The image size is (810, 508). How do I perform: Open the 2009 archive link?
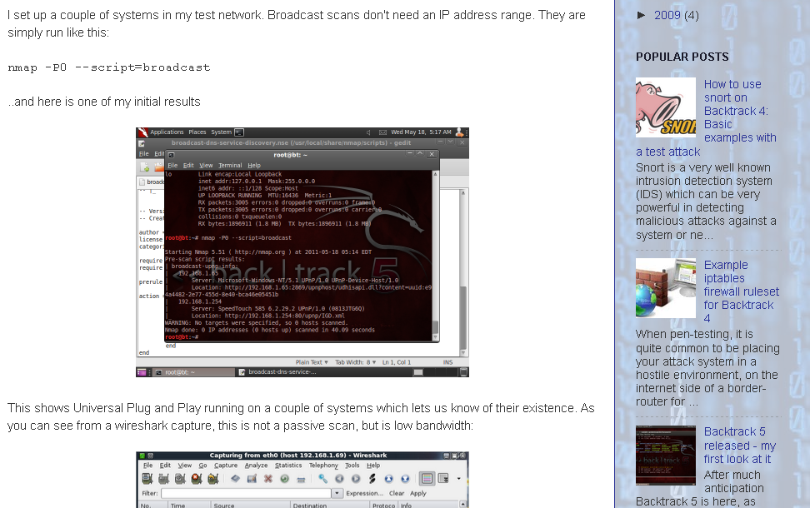pyautogui.click(x=667, y=15)
